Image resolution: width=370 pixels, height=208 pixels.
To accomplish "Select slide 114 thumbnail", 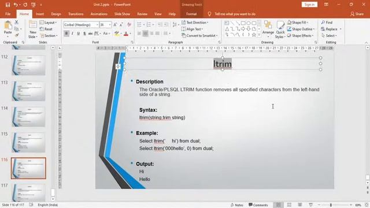I will tap(28, 117).
